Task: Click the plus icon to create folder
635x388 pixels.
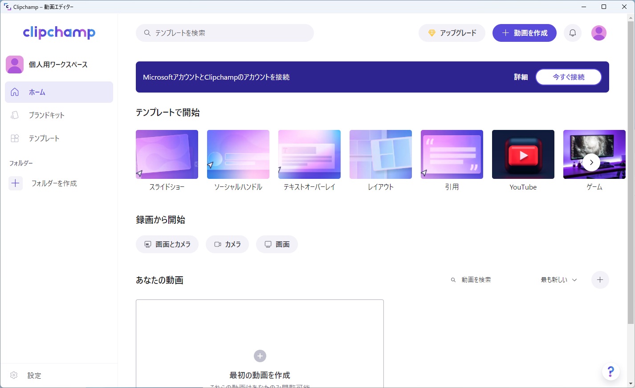Action: (x=16, y=183)
